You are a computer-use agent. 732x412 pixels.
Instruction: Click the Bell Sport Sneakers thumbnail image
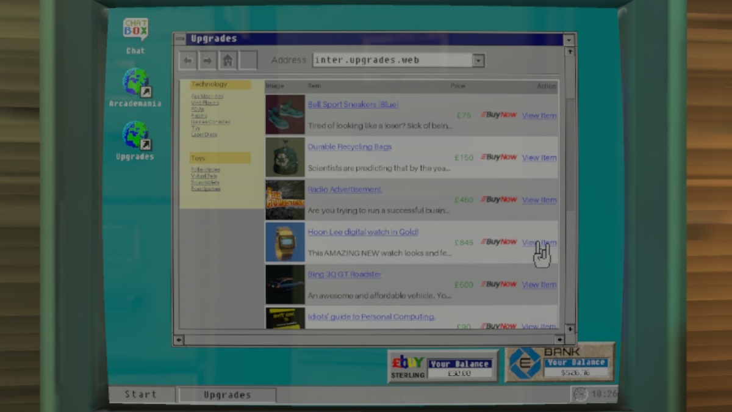(x=285, y=115)
